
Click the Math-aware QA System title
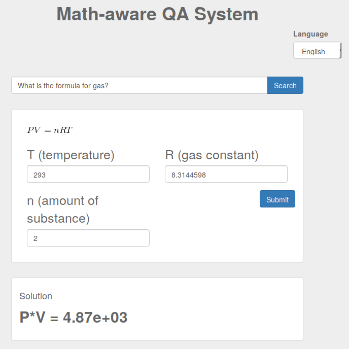click(157, 14)
